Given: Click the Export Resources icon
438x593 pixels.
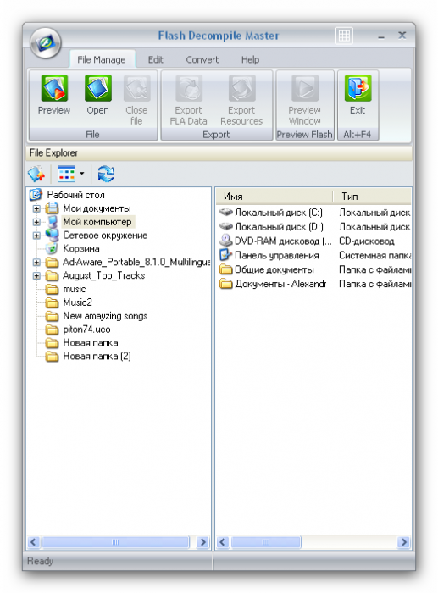Looking at the screenshot, I should pyautogui.click(x=241, y=88).
